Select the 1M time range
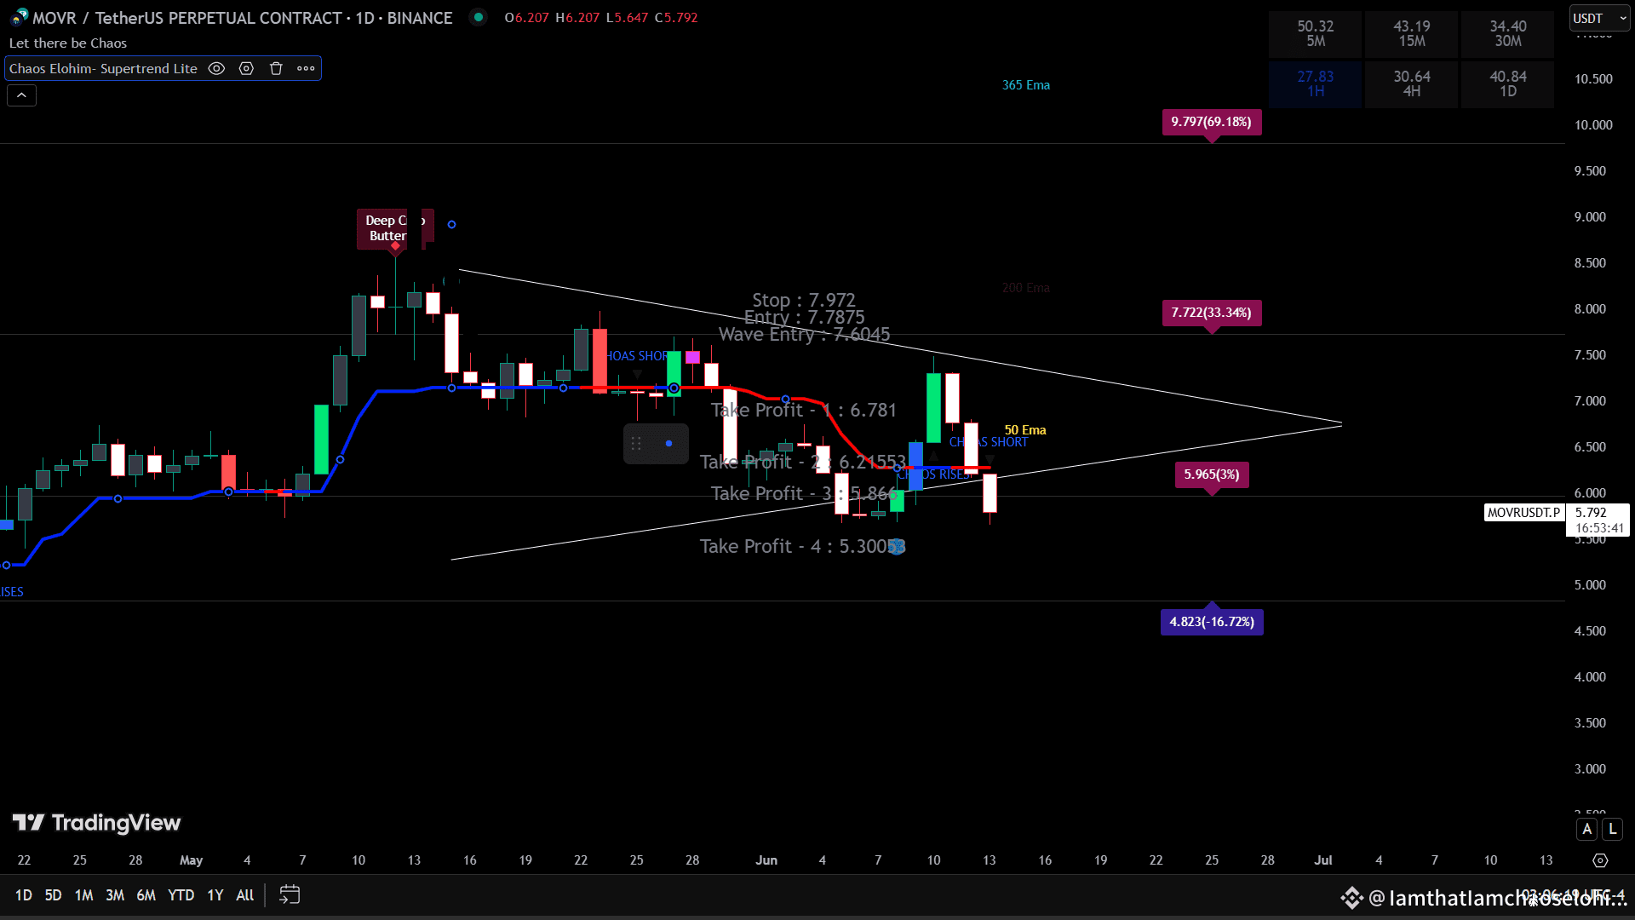The height and width of the screenshot is (920, 1635). point(83,895)
